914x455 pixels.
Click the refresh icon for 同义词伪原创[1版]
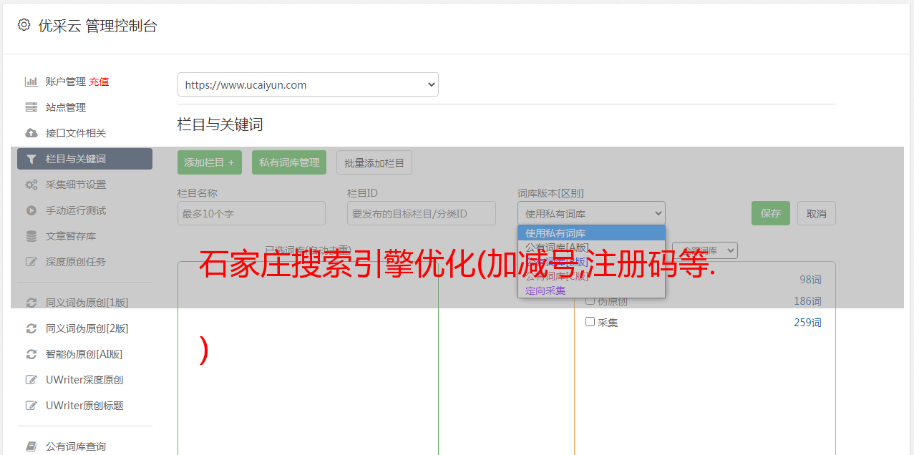point(31,303)
